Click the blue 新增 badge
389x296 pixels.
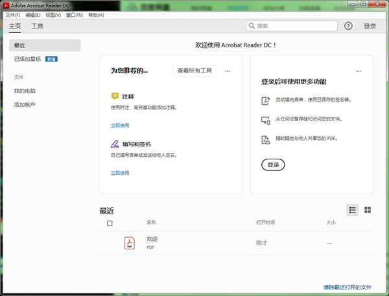pyautogui.click(x=51, y=59)
